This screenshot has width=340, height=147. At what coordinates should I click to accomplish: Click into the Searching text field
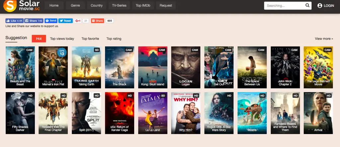point(283,6)
